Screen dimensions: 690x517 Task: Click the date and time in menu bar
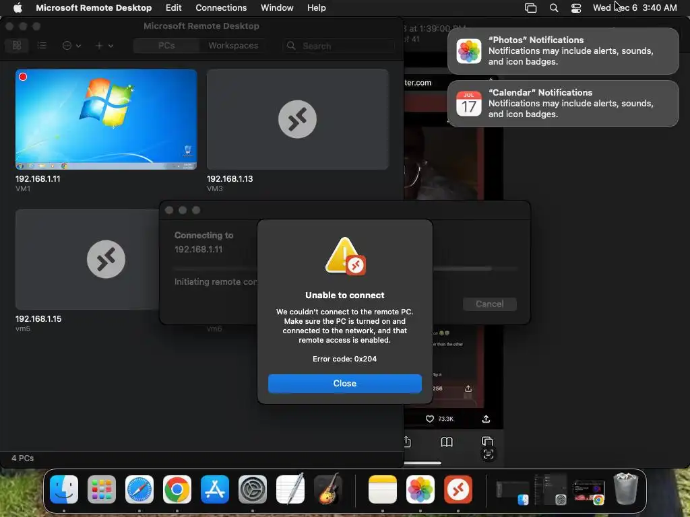click(635, 7)
